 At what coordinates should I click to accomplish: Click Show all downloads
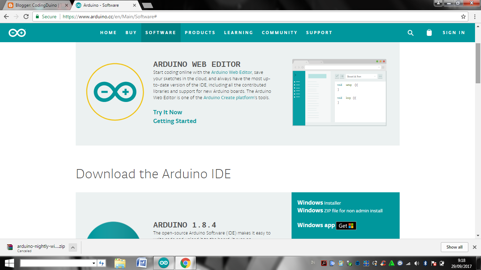pyautogui.click(x=454, y=247)
